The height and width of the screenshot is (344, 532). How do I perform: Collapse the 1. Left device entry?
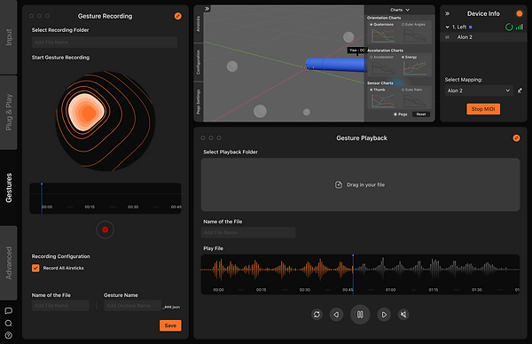click(x=447, y=27)
